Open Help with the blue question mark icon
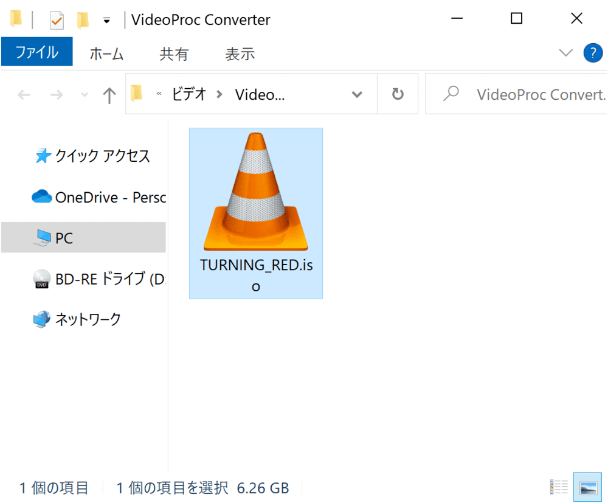 click(593, 53)
